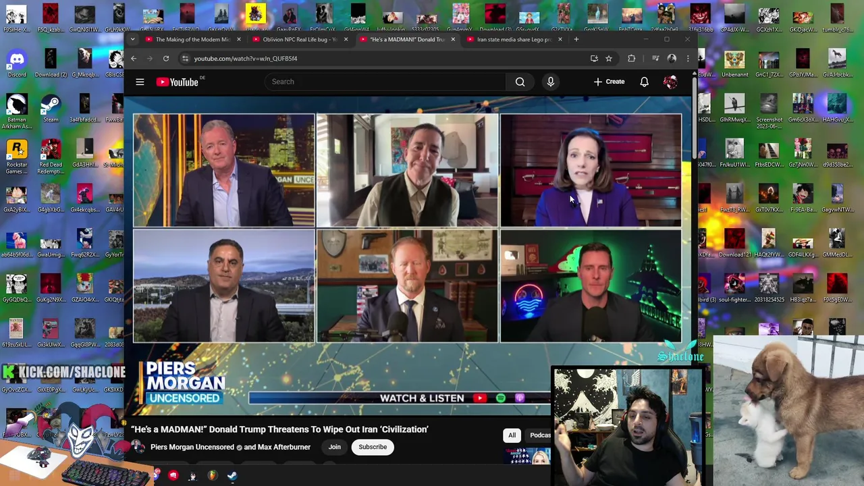Open the YouTube guide hamburger menu
The height and width of the screenshot is (486, 864).
tap(140, 82)
